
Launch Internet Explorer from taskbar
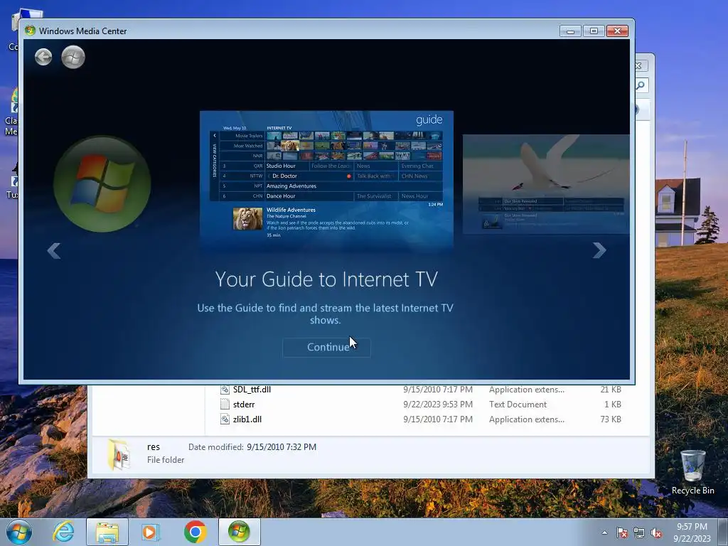pyautogui.click(x=63, y=532)
